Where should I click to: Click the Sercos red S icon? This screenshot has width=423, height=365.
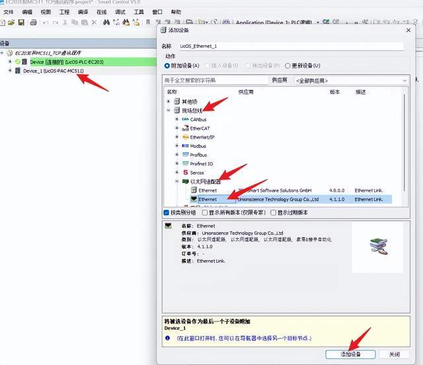(x=185, y=173)
